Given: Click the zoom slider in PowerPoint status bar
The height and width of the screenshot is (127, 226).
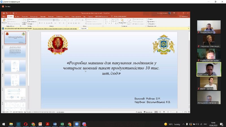Looking at the screenshot, I should [177, 112].
